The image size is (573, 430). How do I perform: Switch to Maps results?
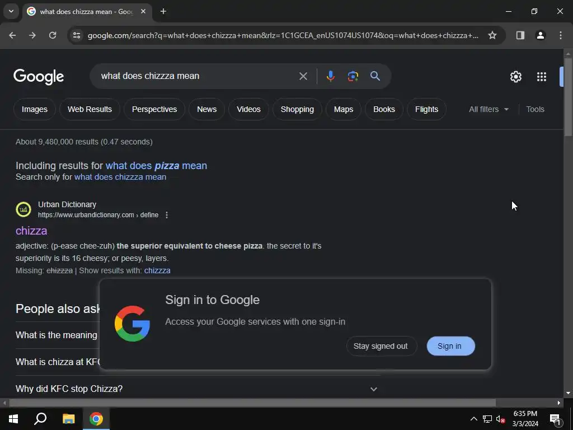(x=344, y=109)
